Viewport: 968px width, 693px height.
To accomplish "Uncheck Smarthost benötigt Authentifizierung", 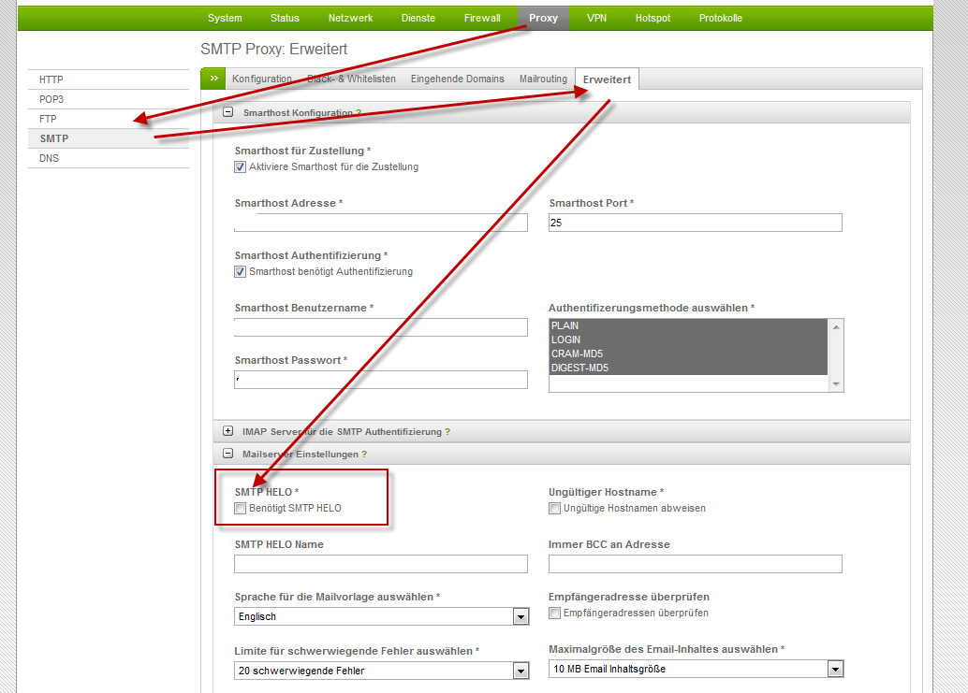I will (x=241, y=272).
